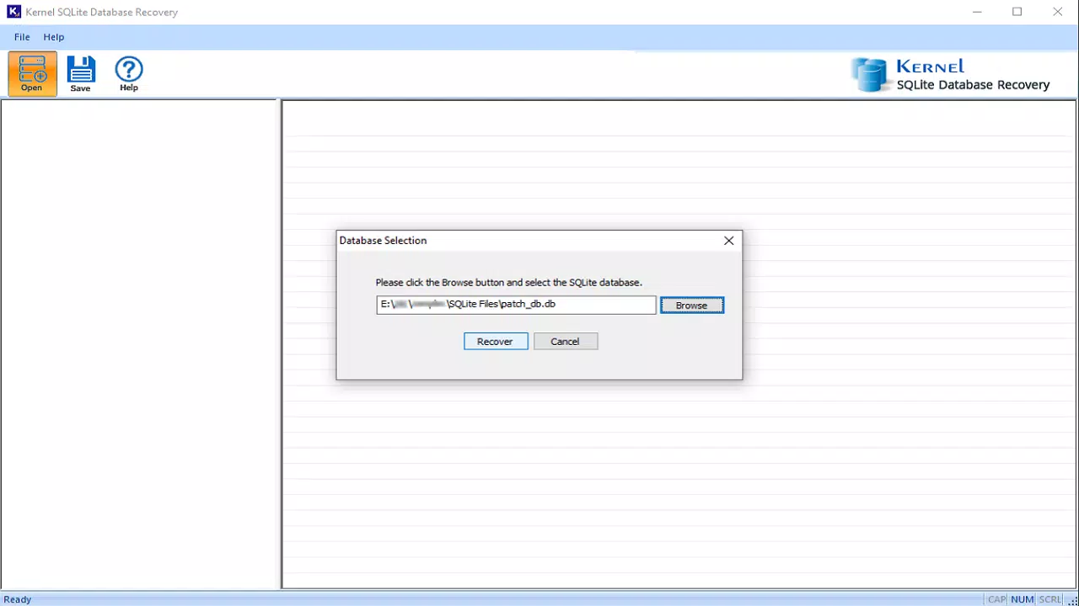Open the Help menu
This screenshot has width=1079, height=606.
(x=54, y=37)
